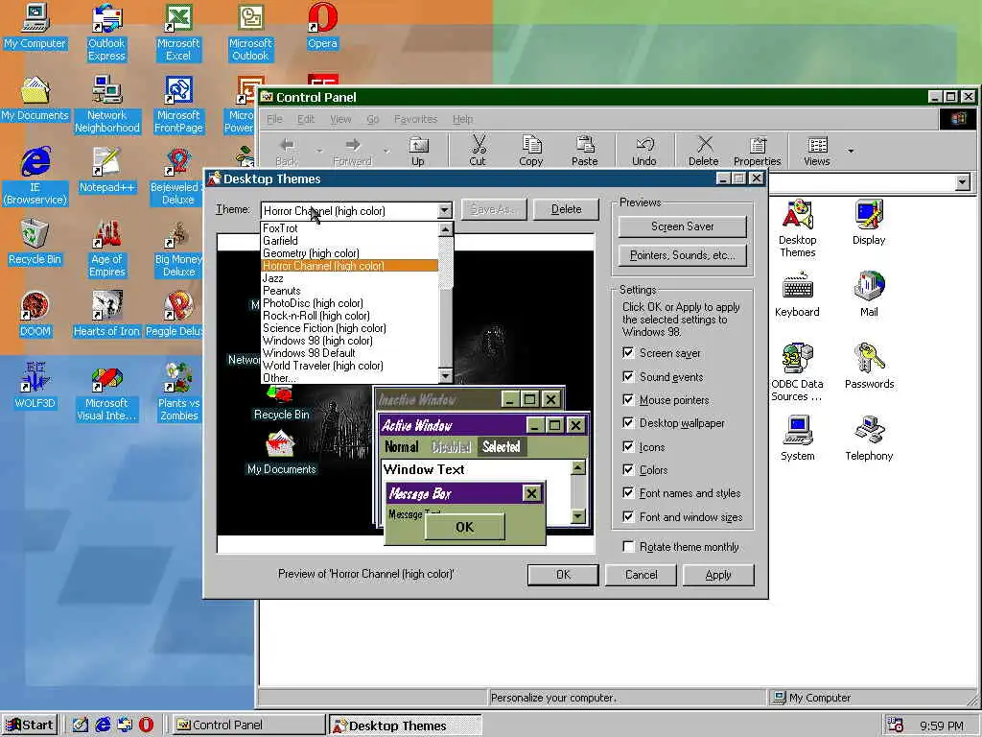Image resolution: width=982 pixels, height=737 pixels.
Task: Click the Apply button
Action: (718, 575)
